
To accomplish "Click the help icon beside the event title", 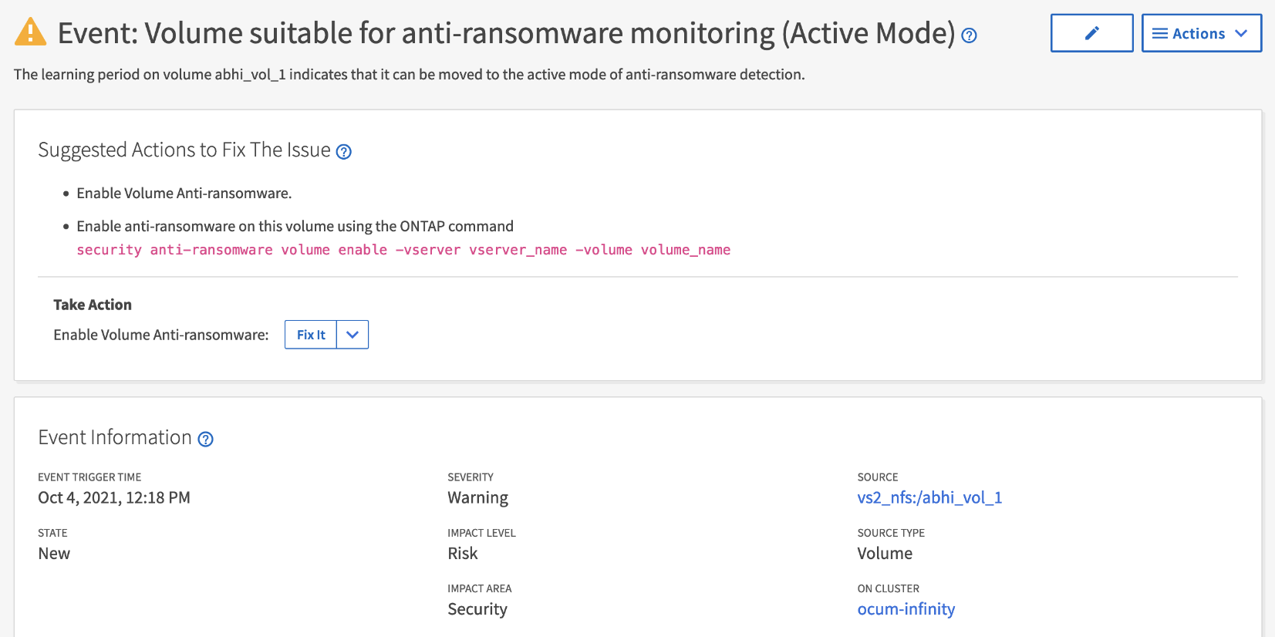I will pos(970,35).
